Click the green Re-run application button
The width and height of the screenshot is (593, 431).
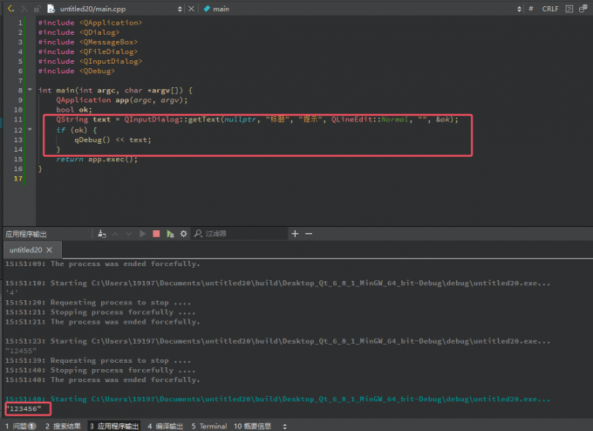(x=143, y=234)
